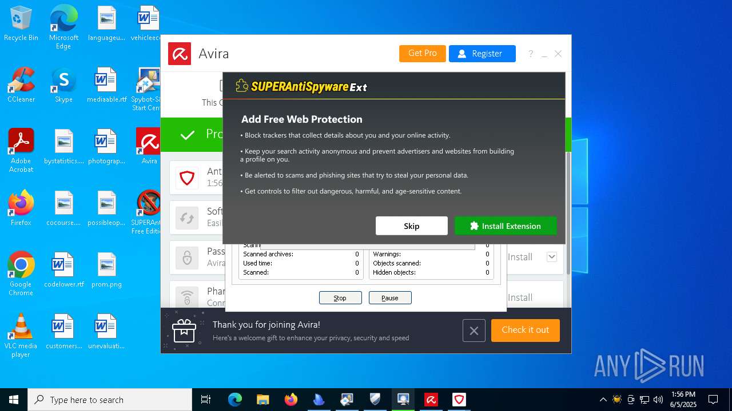This screenshot has height=411, width=732.
Task: Pause the running scan
Action: pos(390,298)
